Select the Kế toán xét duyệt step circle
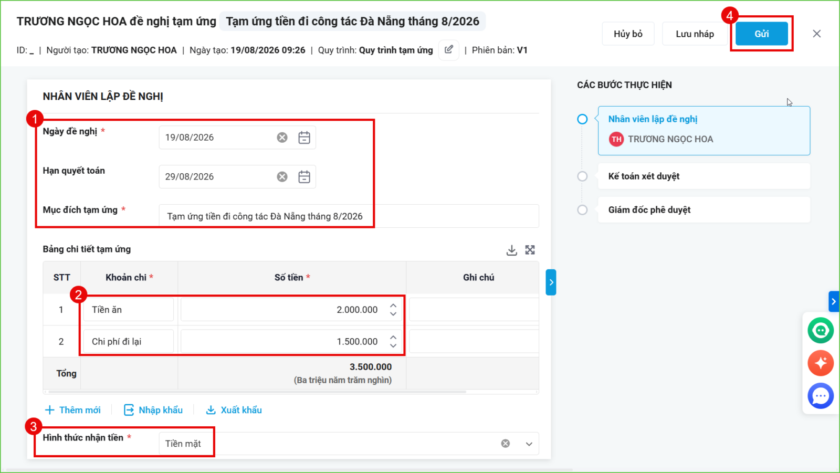This screenshot has height=473, width=840. click(582, 176)
